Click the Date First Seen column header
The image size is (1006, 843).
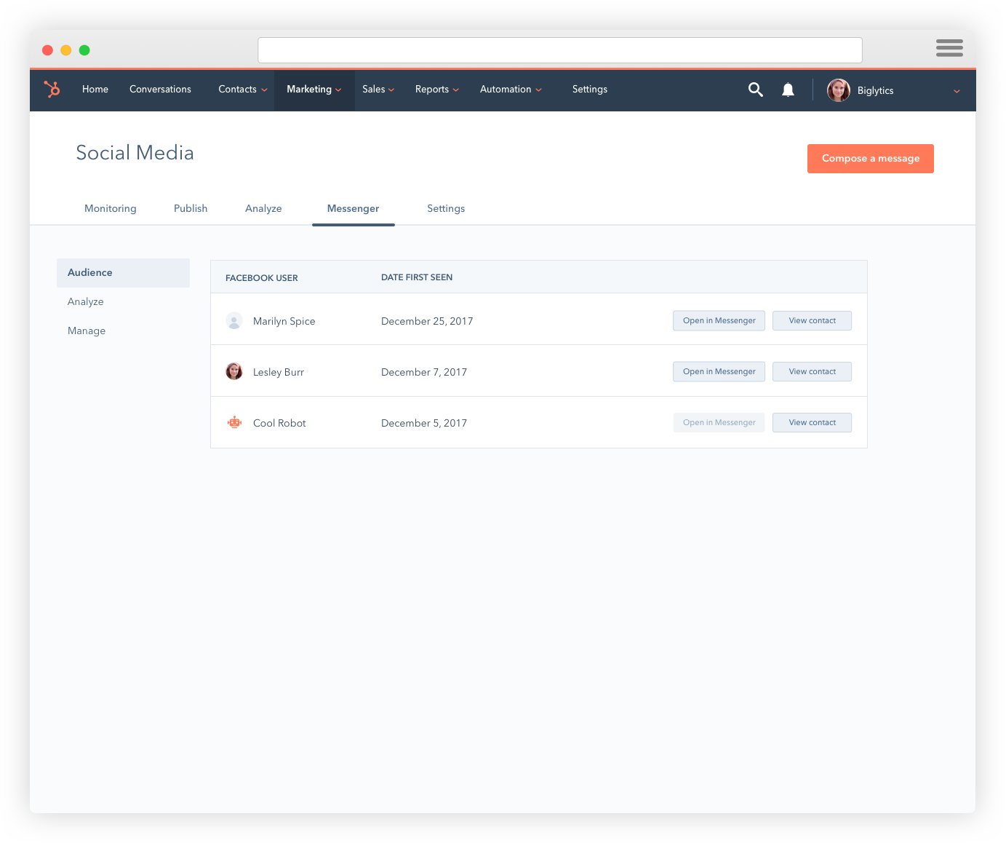click(417, 277)
